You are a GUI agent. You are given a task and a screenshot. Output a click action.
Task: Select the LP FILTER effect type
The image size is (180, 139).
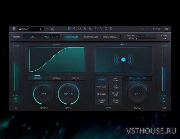(116, 87)
